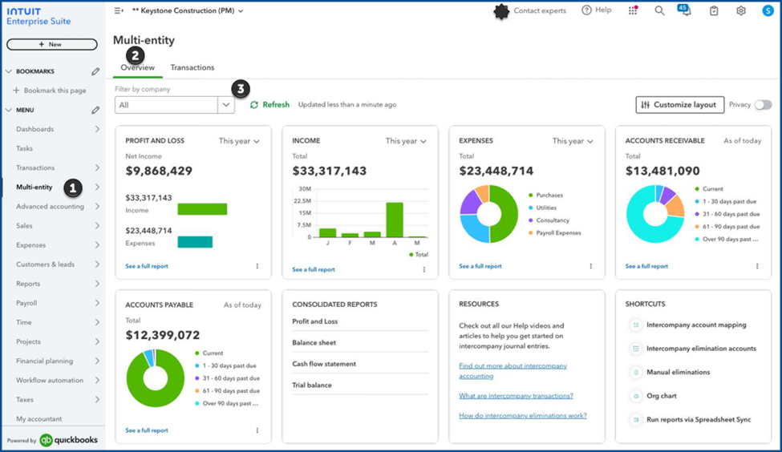Image resolution: width=782 pixels, height=452 pixels.
Task: Open Profit and Loss card options menu
Action: tap(257, 266)
